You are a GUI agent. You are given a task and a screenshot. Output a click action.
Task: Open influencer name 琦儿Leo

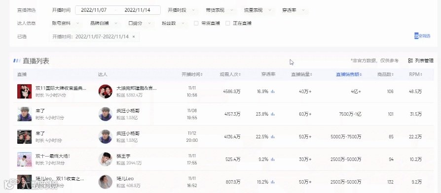(125, 179)
